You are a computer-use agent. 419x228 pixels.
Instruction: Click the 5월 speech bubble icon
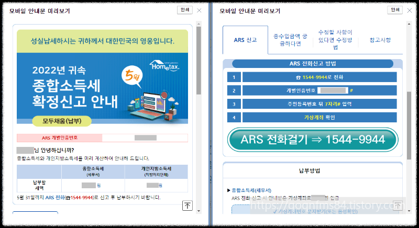click(133, 76)
